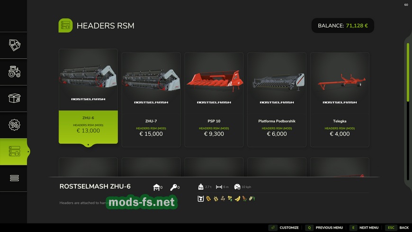Screen dimensions: 412x232
Task: Open the percent sales sidebar icon
Action: (15, 125)
